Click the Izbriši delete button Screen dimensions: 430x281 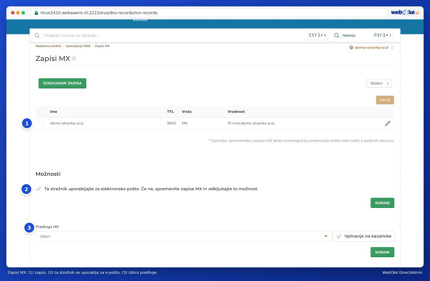(385, 100)
